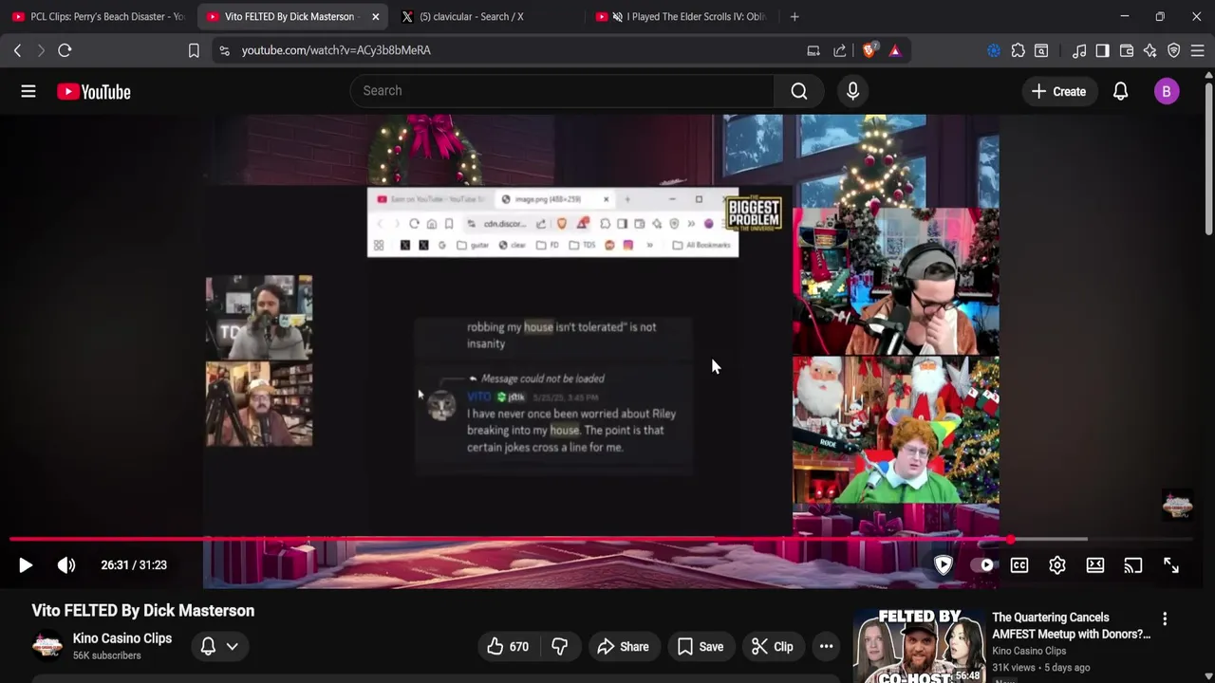Open the browser main menu hamburger
Image resolution: width=1215 pixels, height=683 pixels.
tap(1198, 50)
